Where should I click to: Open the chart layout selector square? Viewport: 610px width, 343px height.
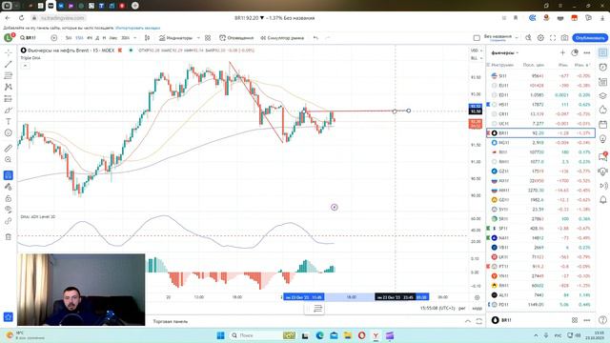click(477, 38)
